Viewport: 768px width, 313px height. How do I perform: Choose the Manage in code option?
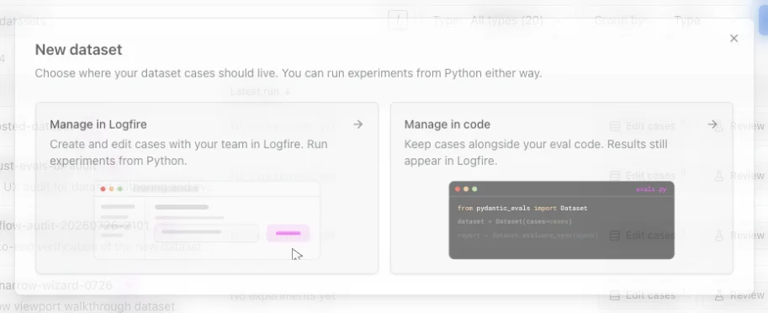click(561, 188)
